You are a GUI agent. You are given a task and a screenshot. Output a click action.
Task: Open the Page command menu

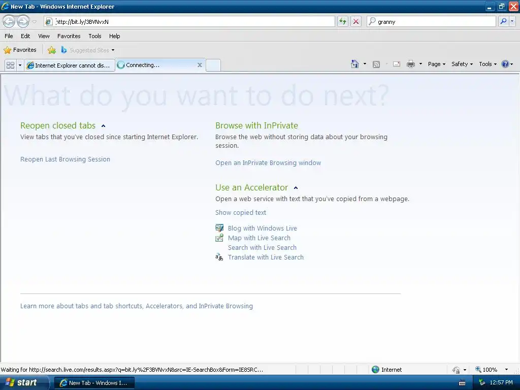point(436,64)
